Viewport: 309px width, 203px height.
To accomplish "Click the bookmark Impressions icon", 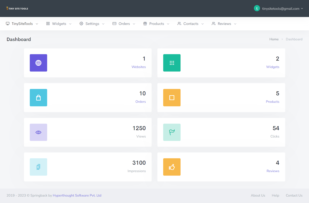I will click(x=38, y=167).
